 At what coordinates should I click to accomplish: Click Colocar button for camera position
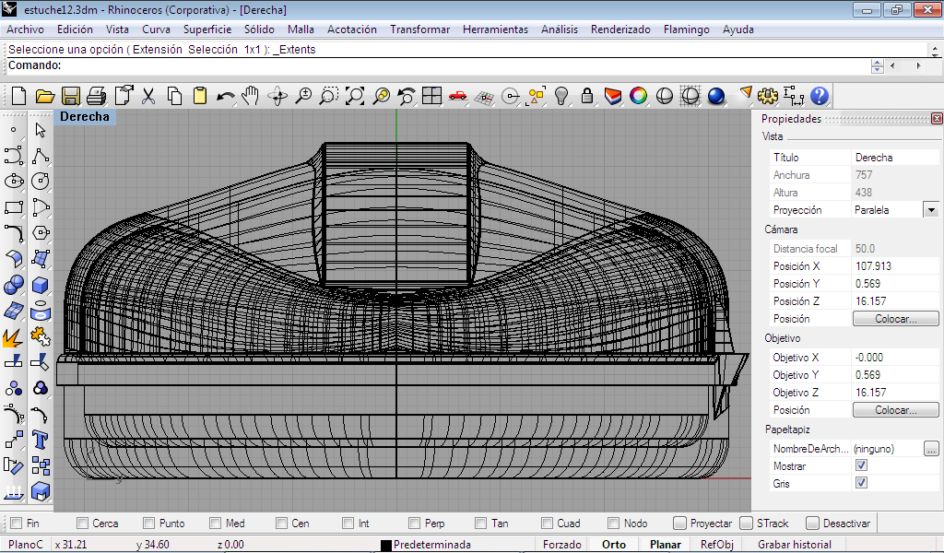tap(895, 319)
